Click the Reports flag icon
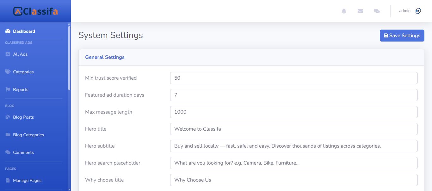 pos(8,89)
